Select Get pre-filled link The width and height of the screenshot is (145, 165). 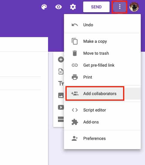pyautogui.click(x=102, y=65)
